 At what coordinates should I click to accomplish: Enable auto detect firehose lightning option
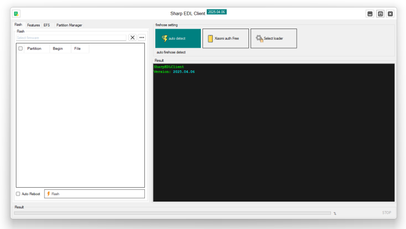[x=178, y=39]
